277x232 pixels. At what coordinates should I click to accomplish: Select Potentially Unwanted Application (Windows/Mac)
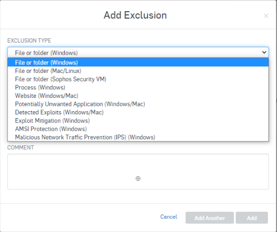138,104
